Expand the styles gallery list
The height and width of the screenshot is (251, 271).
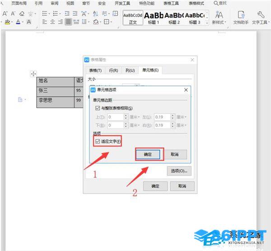point(207,23)
